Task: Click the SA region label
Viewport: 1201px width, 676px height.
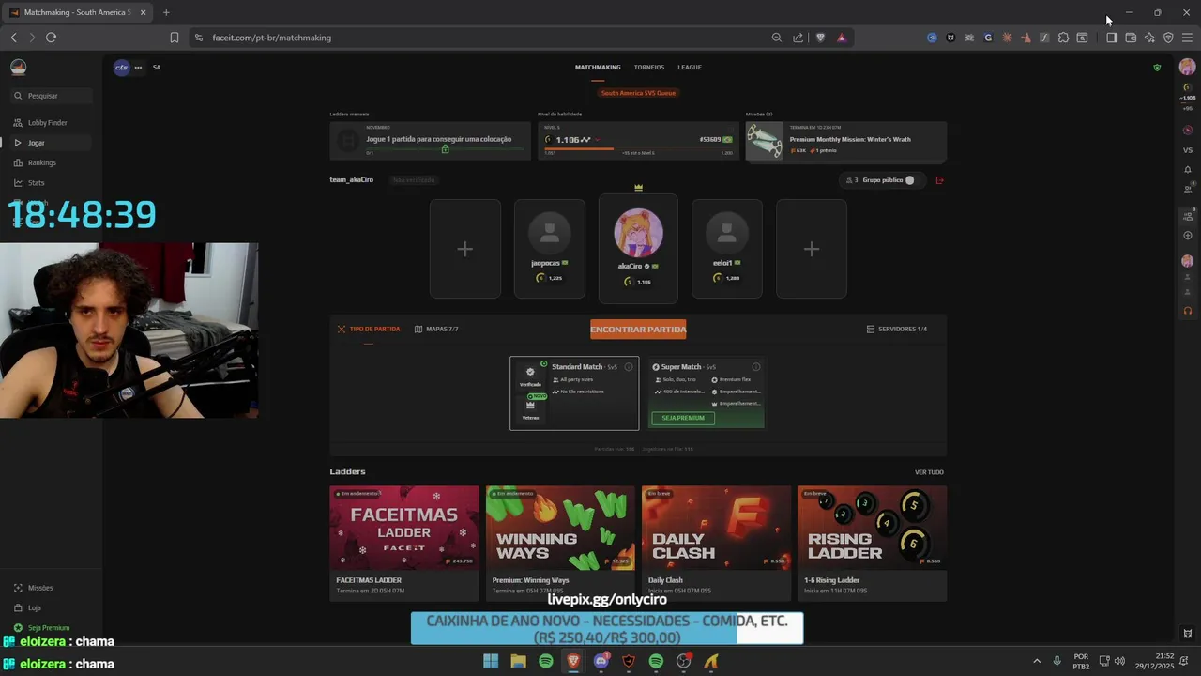Action: pyautogui.click(x=157, y=68)
